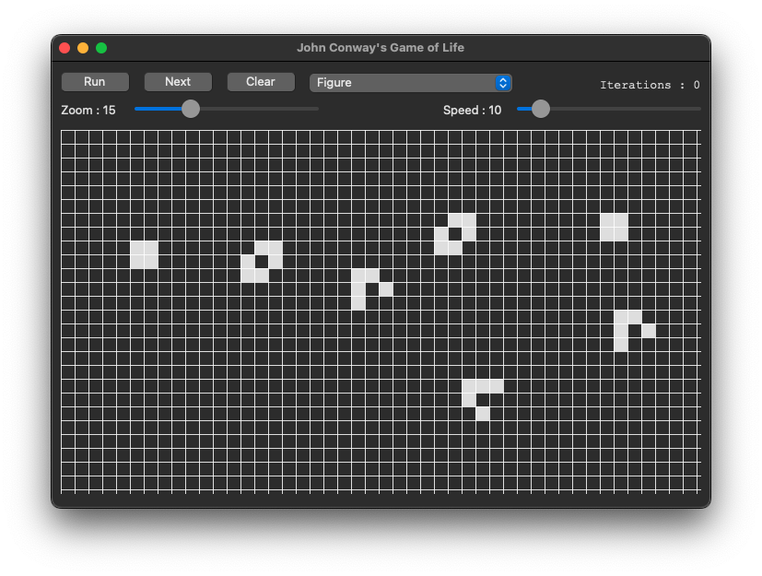Click the Run button
Viewport: 762px width, 576px height.
tap(95, 82)
